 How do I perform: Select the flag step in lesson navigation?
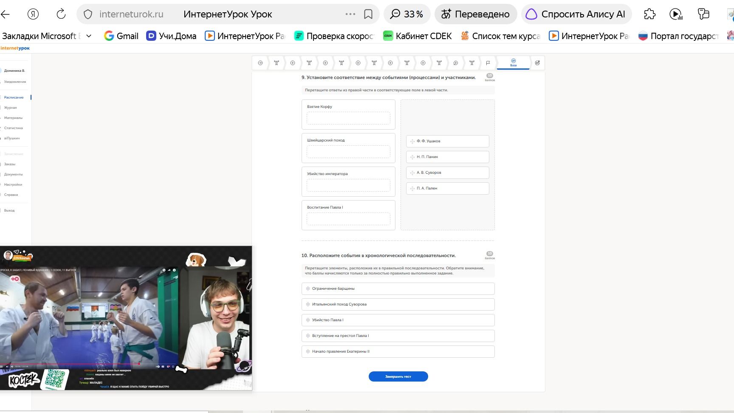(488, 63)
